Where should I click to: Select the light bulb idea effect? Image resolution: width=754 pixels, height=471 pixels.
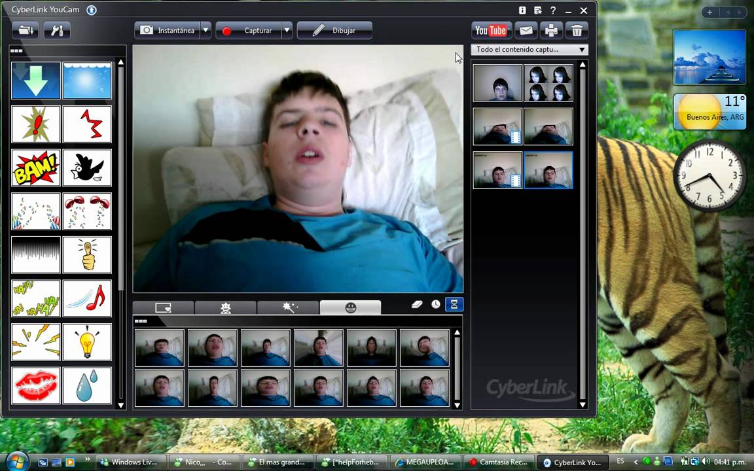click(x=87, y=342)
